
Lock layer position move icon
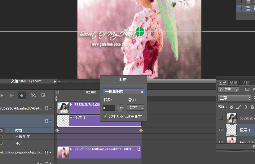245,107
